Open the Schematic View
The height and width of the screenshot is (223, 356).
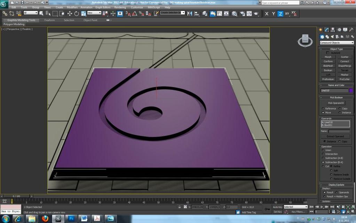226,14
